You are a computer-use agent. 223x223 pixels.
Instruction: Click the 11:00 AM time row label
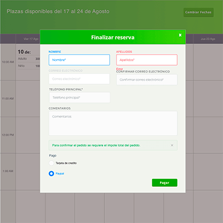tap(8, 99)
